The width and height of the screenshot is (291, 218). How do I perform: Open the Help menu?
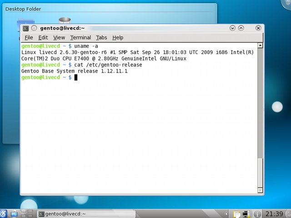[x=118, y=38]
